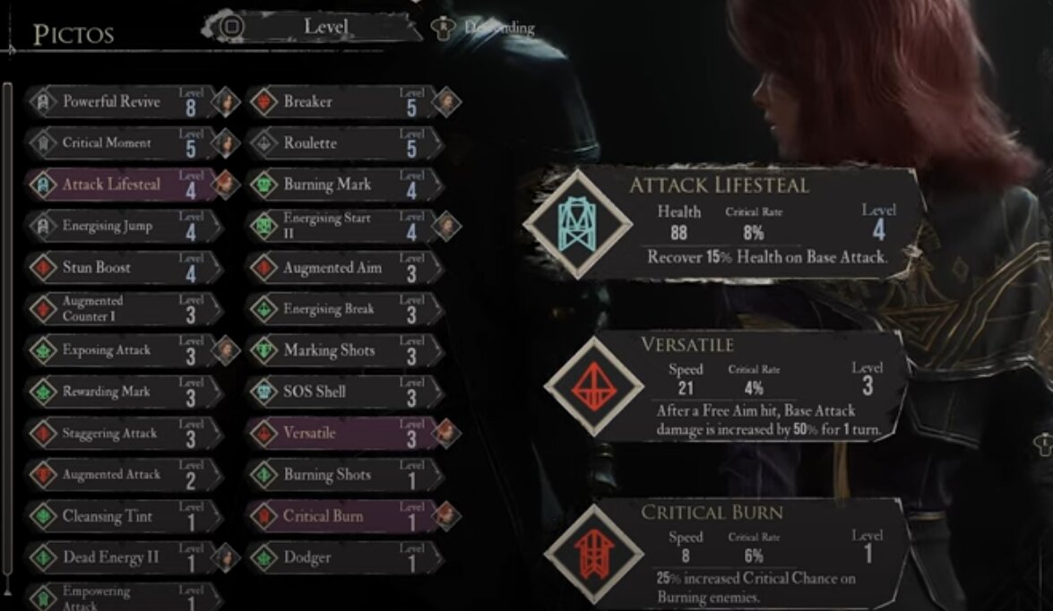Toggle the equipped Critical Burn picto
The width and height of the screenshot is (1053, 611).
344,516
